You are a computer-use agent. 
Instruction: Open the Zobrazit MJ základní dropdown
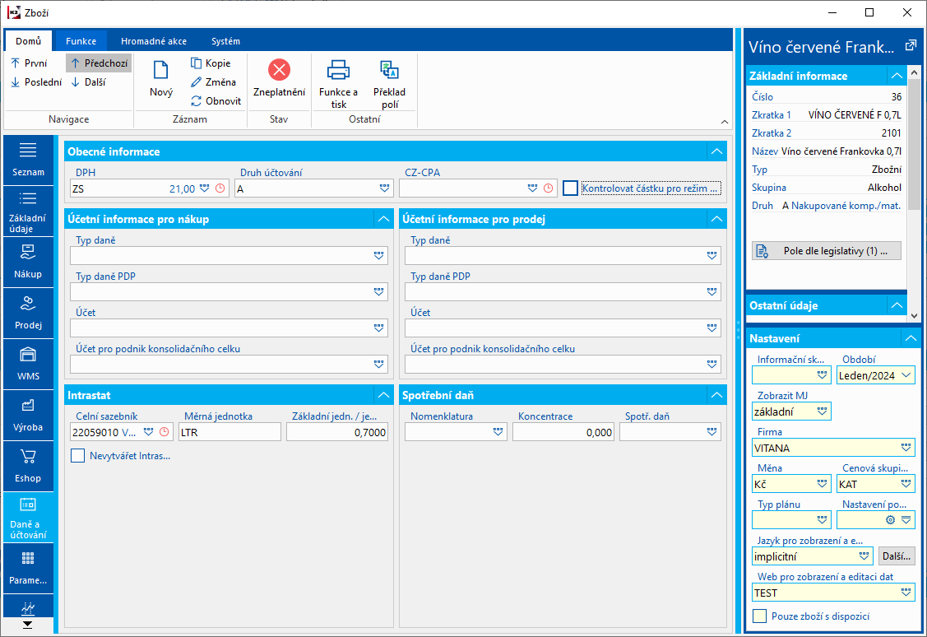[x=822, y=411]
